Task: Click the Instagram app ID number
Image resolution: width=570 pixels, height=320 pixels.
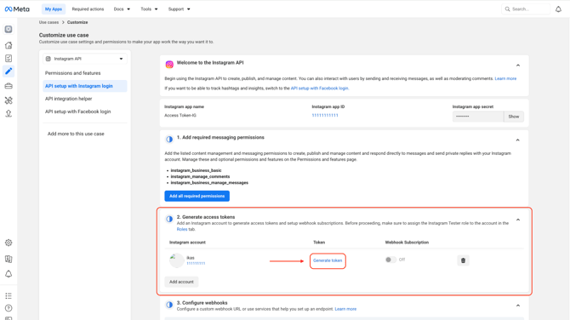Action: tap(325, 115)
